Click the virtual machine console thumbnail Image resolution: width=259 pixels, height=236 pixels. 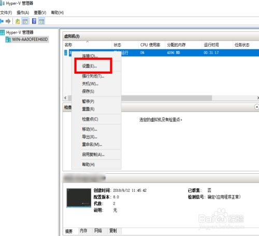click(79, 198)
